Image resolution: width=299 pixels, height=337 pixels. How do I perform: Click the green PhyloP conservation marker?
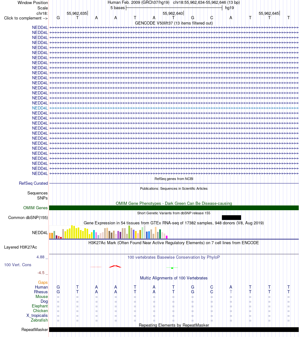[x=172, y=268]
